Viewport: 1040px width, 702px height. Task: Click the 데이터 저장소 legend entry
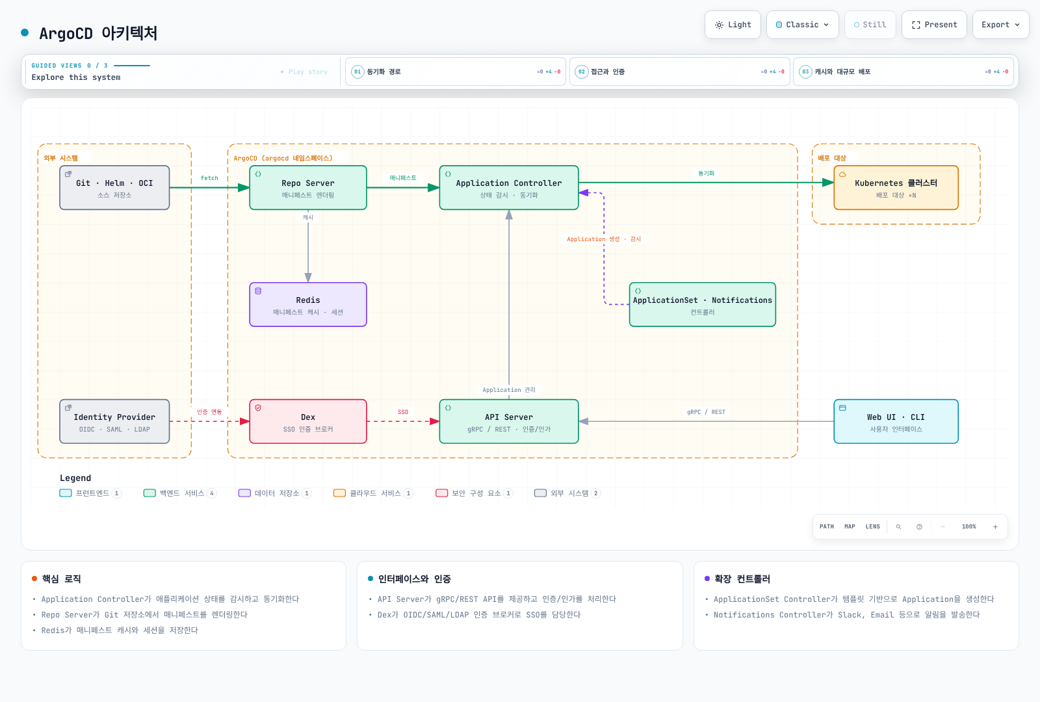point(275,493)
